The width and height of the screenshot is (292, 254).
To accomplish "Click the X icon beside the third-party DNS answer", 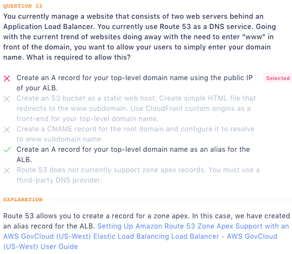I will (x=7, y=171).
